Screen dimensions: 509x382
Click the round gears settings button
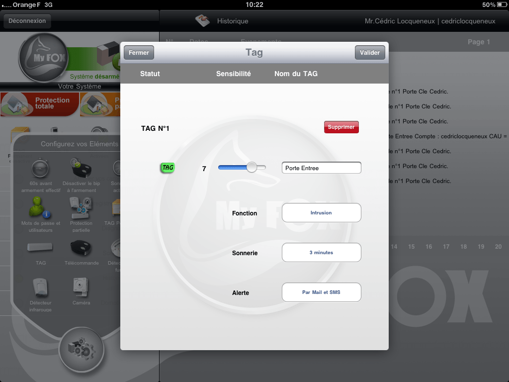pyautogui.click(x=81, y=350)
